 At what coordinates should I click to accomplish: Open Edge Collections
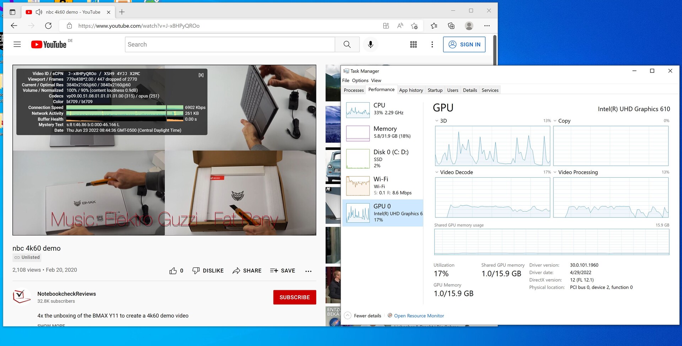click(x=451, y=26)
